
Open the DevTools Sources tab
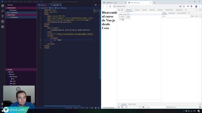point(145,10)
